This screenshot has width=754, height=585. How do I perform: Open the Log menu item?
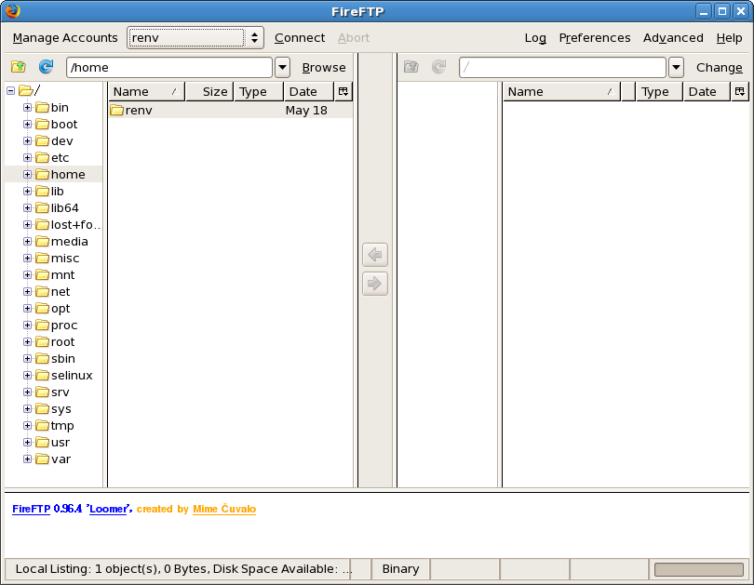[x=535, y=37]
